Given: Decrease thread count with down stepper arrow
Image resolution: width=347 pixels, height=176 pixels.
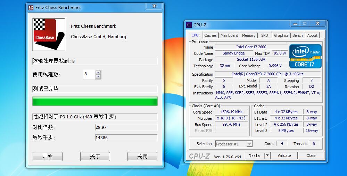Looking at the screenshot, I should (x=98, y=77).
